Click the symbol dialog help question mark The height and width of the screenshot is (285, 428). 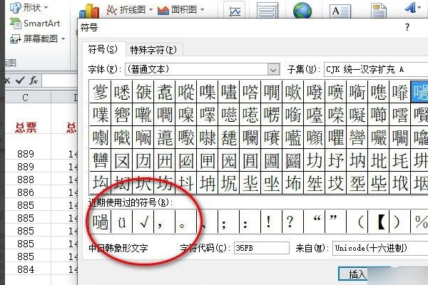click(x=407, y=27)
